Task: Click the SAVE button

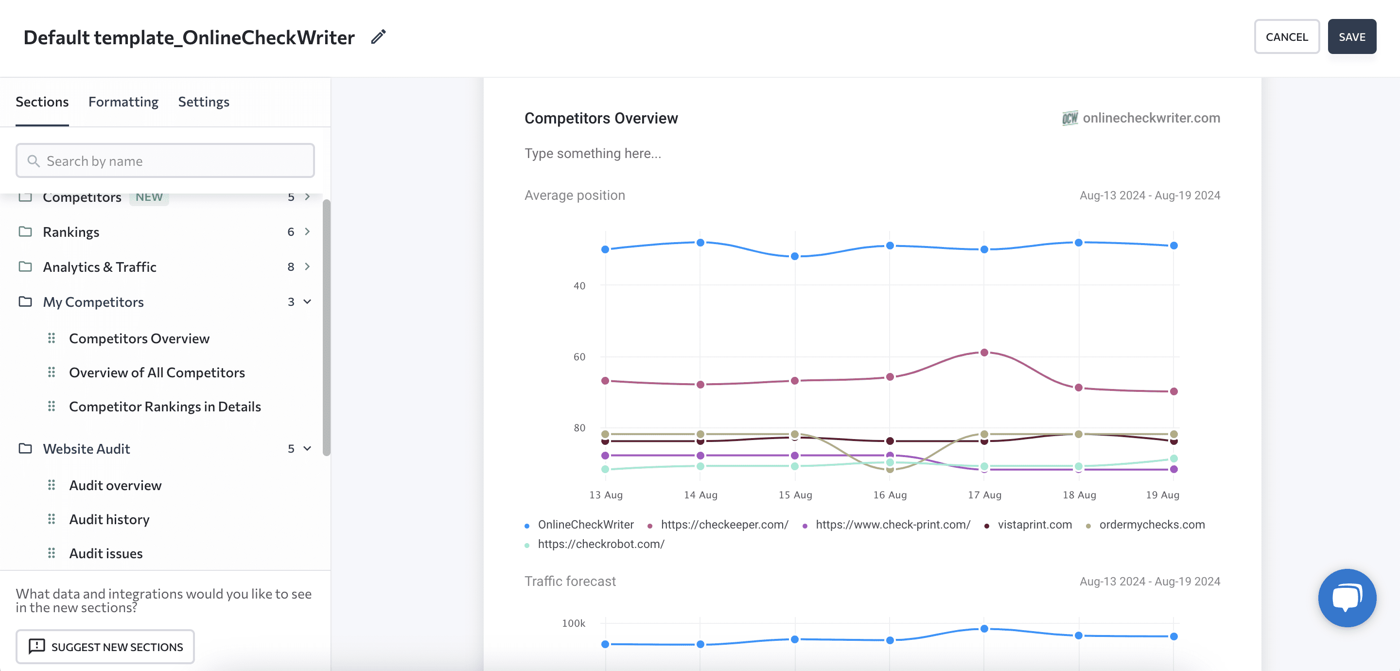Action: (x=1351, y=36)
